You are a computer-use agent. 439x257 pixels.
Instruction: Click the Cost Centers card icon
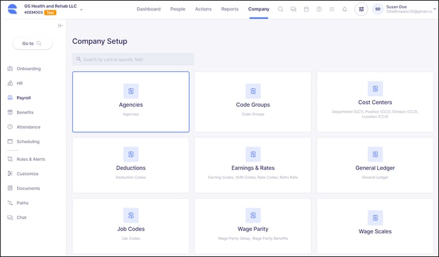(375, 88)
